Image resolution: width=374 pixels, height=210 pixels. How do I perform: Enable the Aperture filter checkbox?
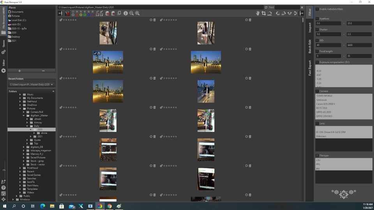tap(317, 18)
